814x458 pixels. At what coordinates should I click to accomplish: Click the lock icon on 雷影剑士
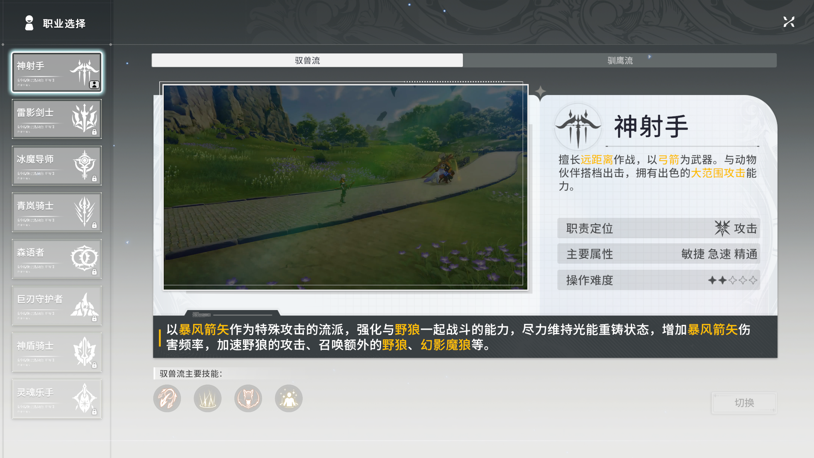tap(94, 132)
